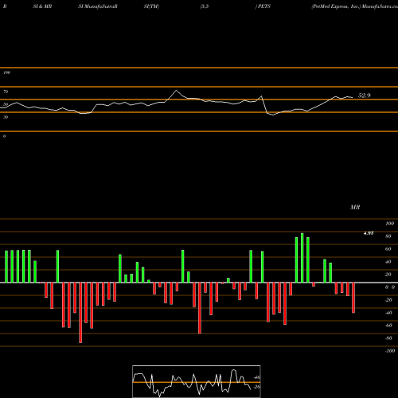Screen dimensions: 398x398
Task: Click the 20 label on the MR axis
Action: point(388,275)
